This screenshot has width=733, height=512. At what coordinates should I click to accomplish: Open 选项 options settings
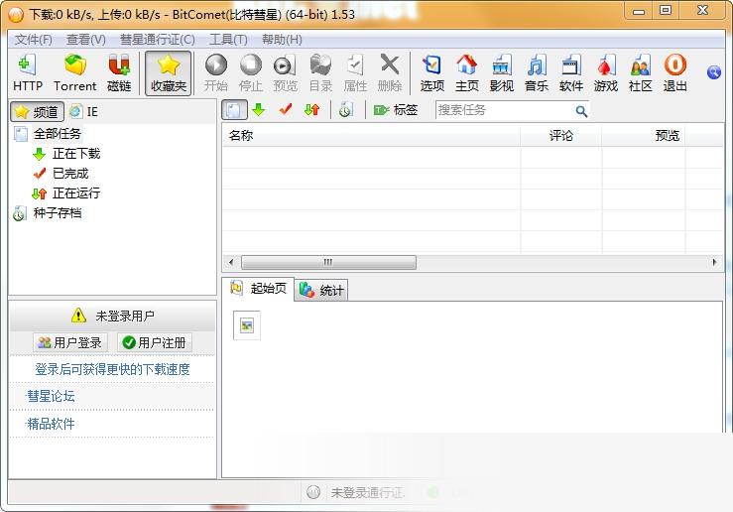(431, 73)
